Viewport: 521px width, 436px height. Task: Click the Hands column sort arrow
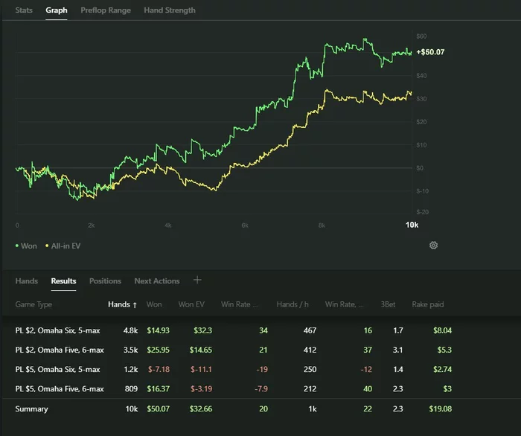(x=135, y=304)
